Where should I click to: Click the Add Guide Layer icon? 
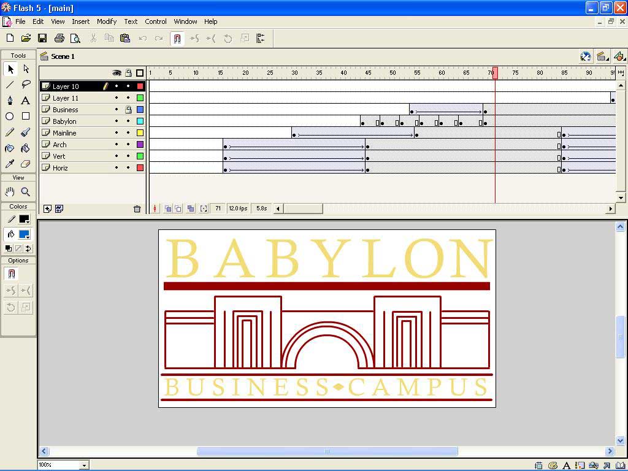(59, 209)
